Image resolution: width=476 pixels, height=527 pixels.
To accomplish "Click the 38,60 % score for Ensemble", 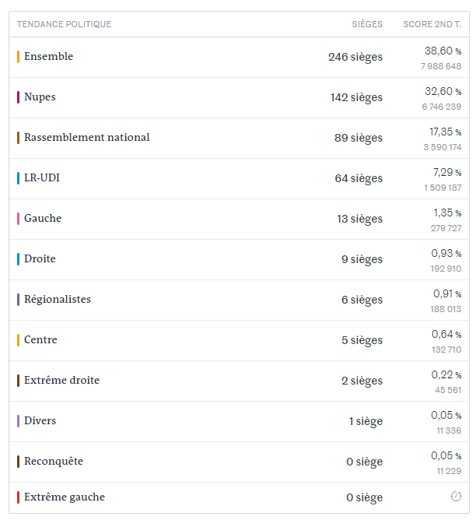I will (442, 51).
